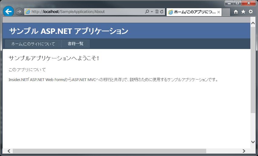Click the IE page icon in address bar
The width and height of the screenshot is (258, 156).
(28, 12)
